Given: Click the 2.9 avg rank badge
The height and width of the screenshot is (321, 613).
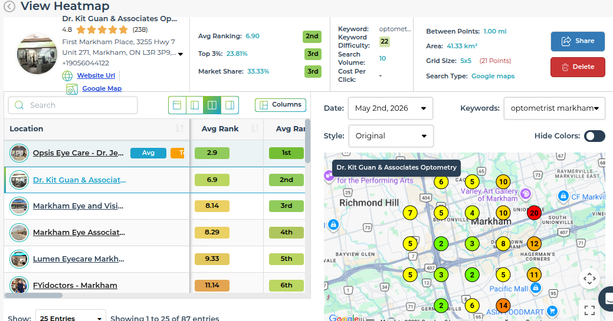Looking at the screenshot, I should click(212, 153).
